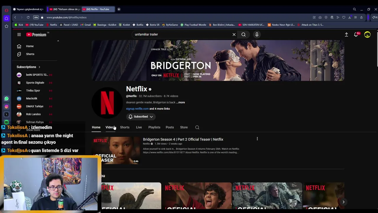Open the Netflix channel Shorts tab

coord(125,128)
